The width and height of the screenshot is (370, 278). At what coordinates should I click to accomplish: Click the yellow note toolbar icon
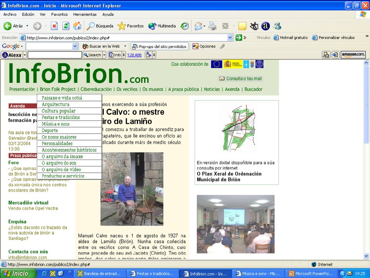click(x=242, y=26)
